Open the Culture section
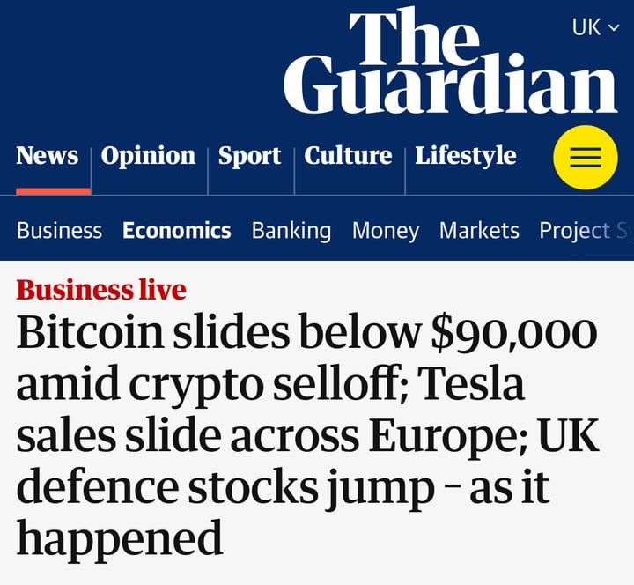Viewport: 634px width, 585px height. pos(348,156)
